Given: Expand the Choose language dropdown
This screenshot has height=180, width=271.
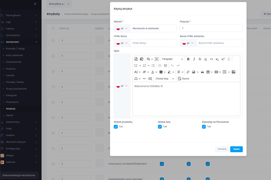Looking at the screenshot, I should coord(165,79).
